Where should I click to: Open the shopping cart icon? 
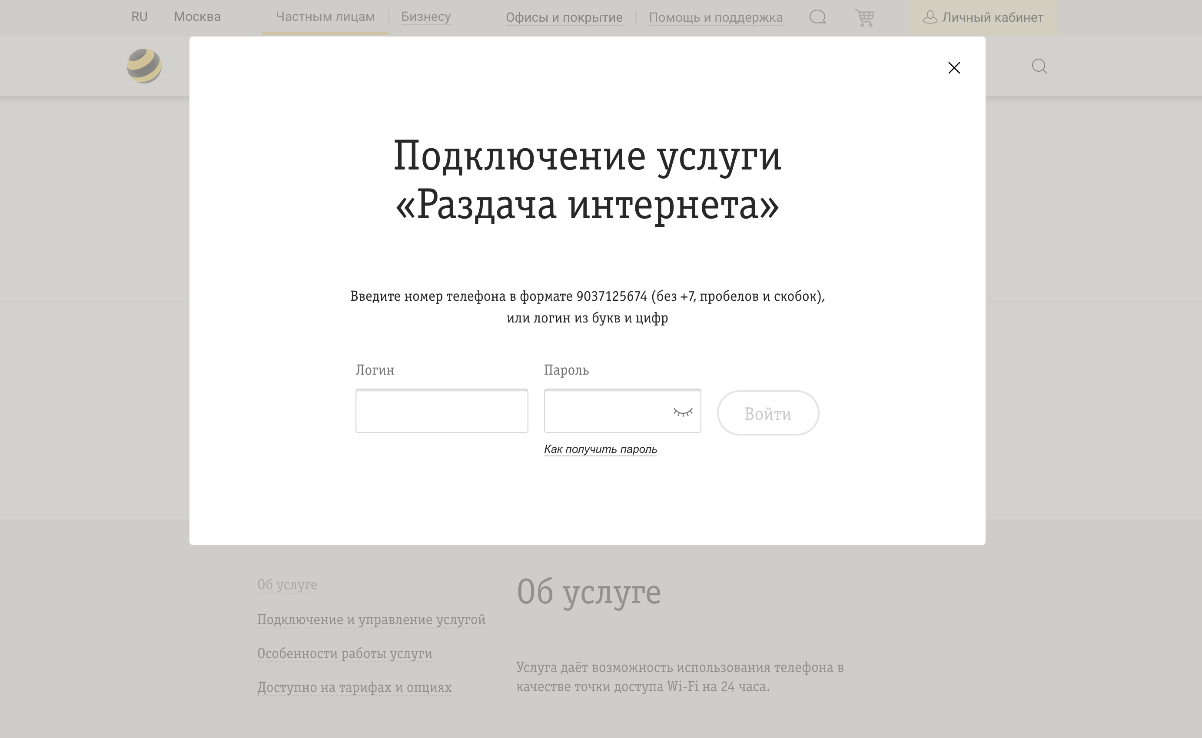865,17
